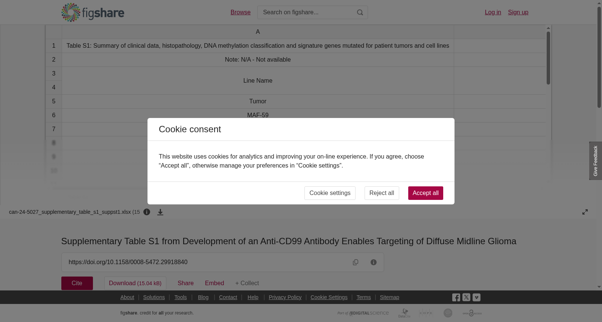Image resolution: width=602 pixels, height=322 pixels.
Task: Click page scrollbar down arrow
Action: click(x=599, y=287)
